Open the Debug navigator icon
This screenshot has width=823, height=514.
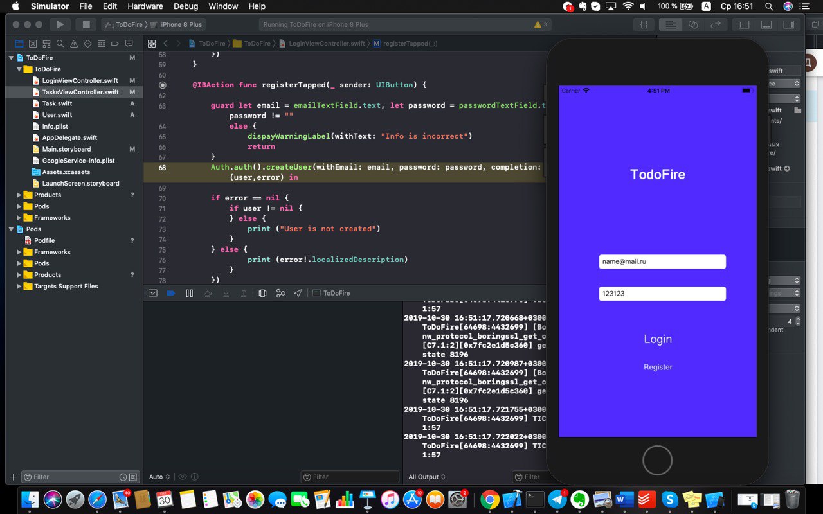point(102,44)
